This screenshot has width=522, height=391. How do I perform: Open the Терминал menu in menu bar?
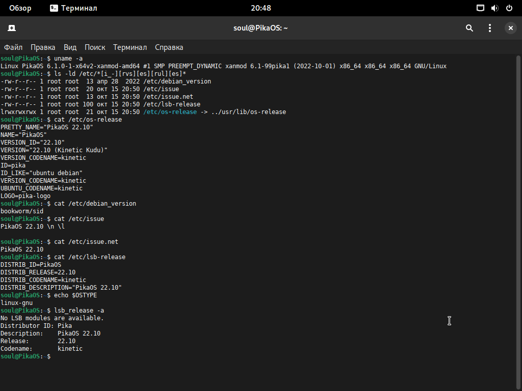130,47
